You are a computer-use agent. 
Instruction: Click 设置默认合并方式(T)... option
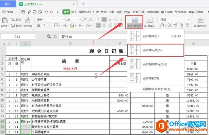(x=158, y=89)
